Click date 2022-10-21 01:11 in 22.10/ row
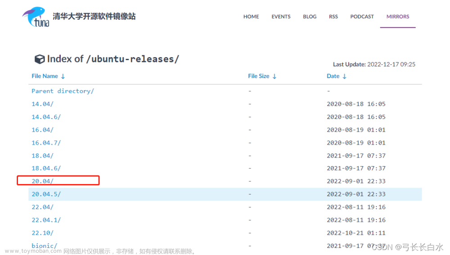 coord(356,233)
